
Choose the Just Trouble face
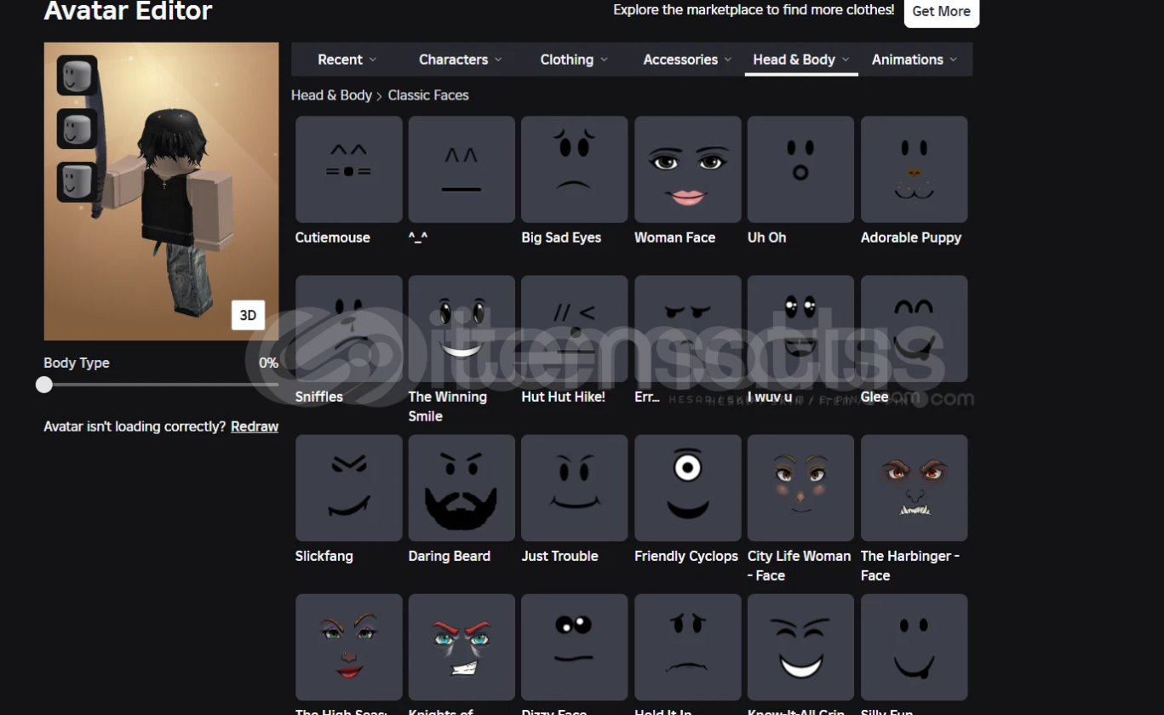575,488
